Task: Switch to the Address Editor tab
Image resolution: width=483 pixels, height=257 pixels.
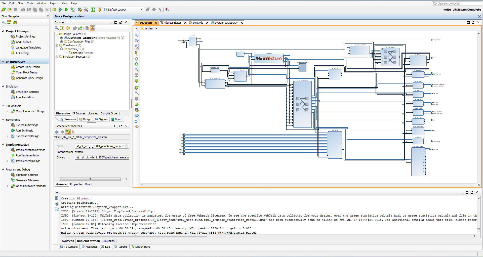Action: click(x=172, y=23)
